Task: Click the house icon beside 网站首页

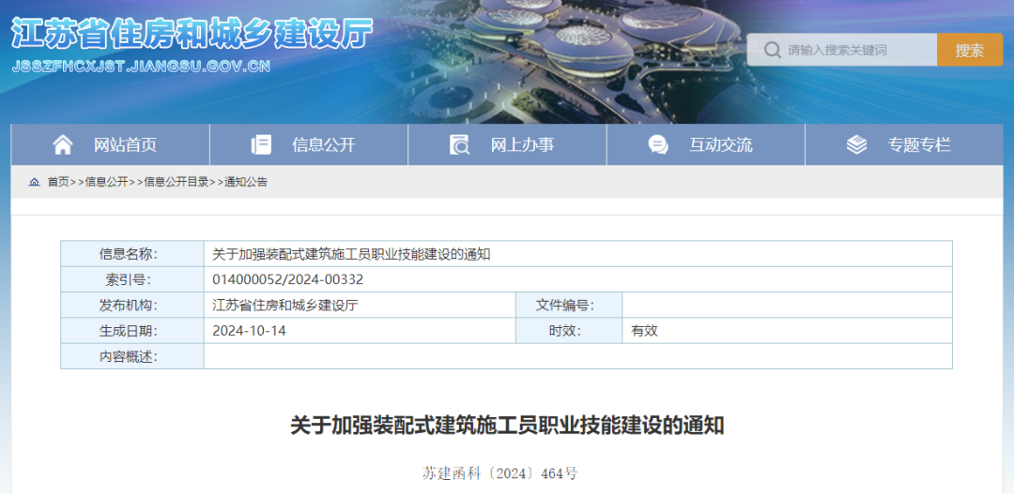Action: (63, 144)
